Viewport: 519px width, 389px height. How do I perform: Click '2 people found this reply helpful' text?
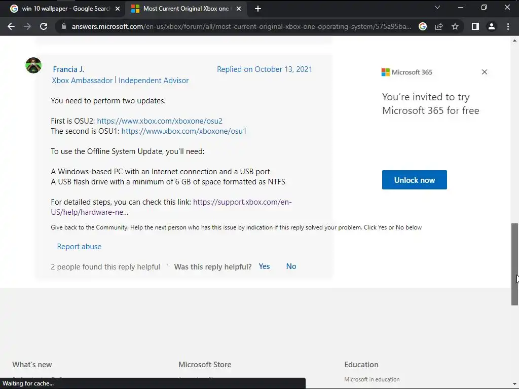tap(105, 267)
